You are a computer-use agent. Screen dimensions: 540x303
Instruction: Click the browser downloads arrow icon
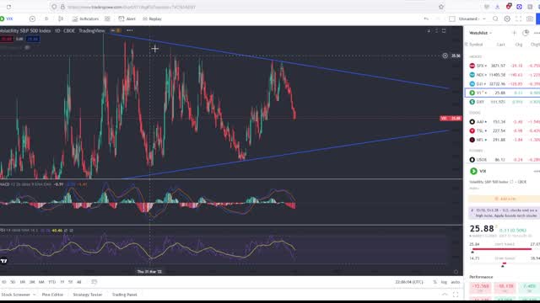pyautogui.click(x=497, y=7)
